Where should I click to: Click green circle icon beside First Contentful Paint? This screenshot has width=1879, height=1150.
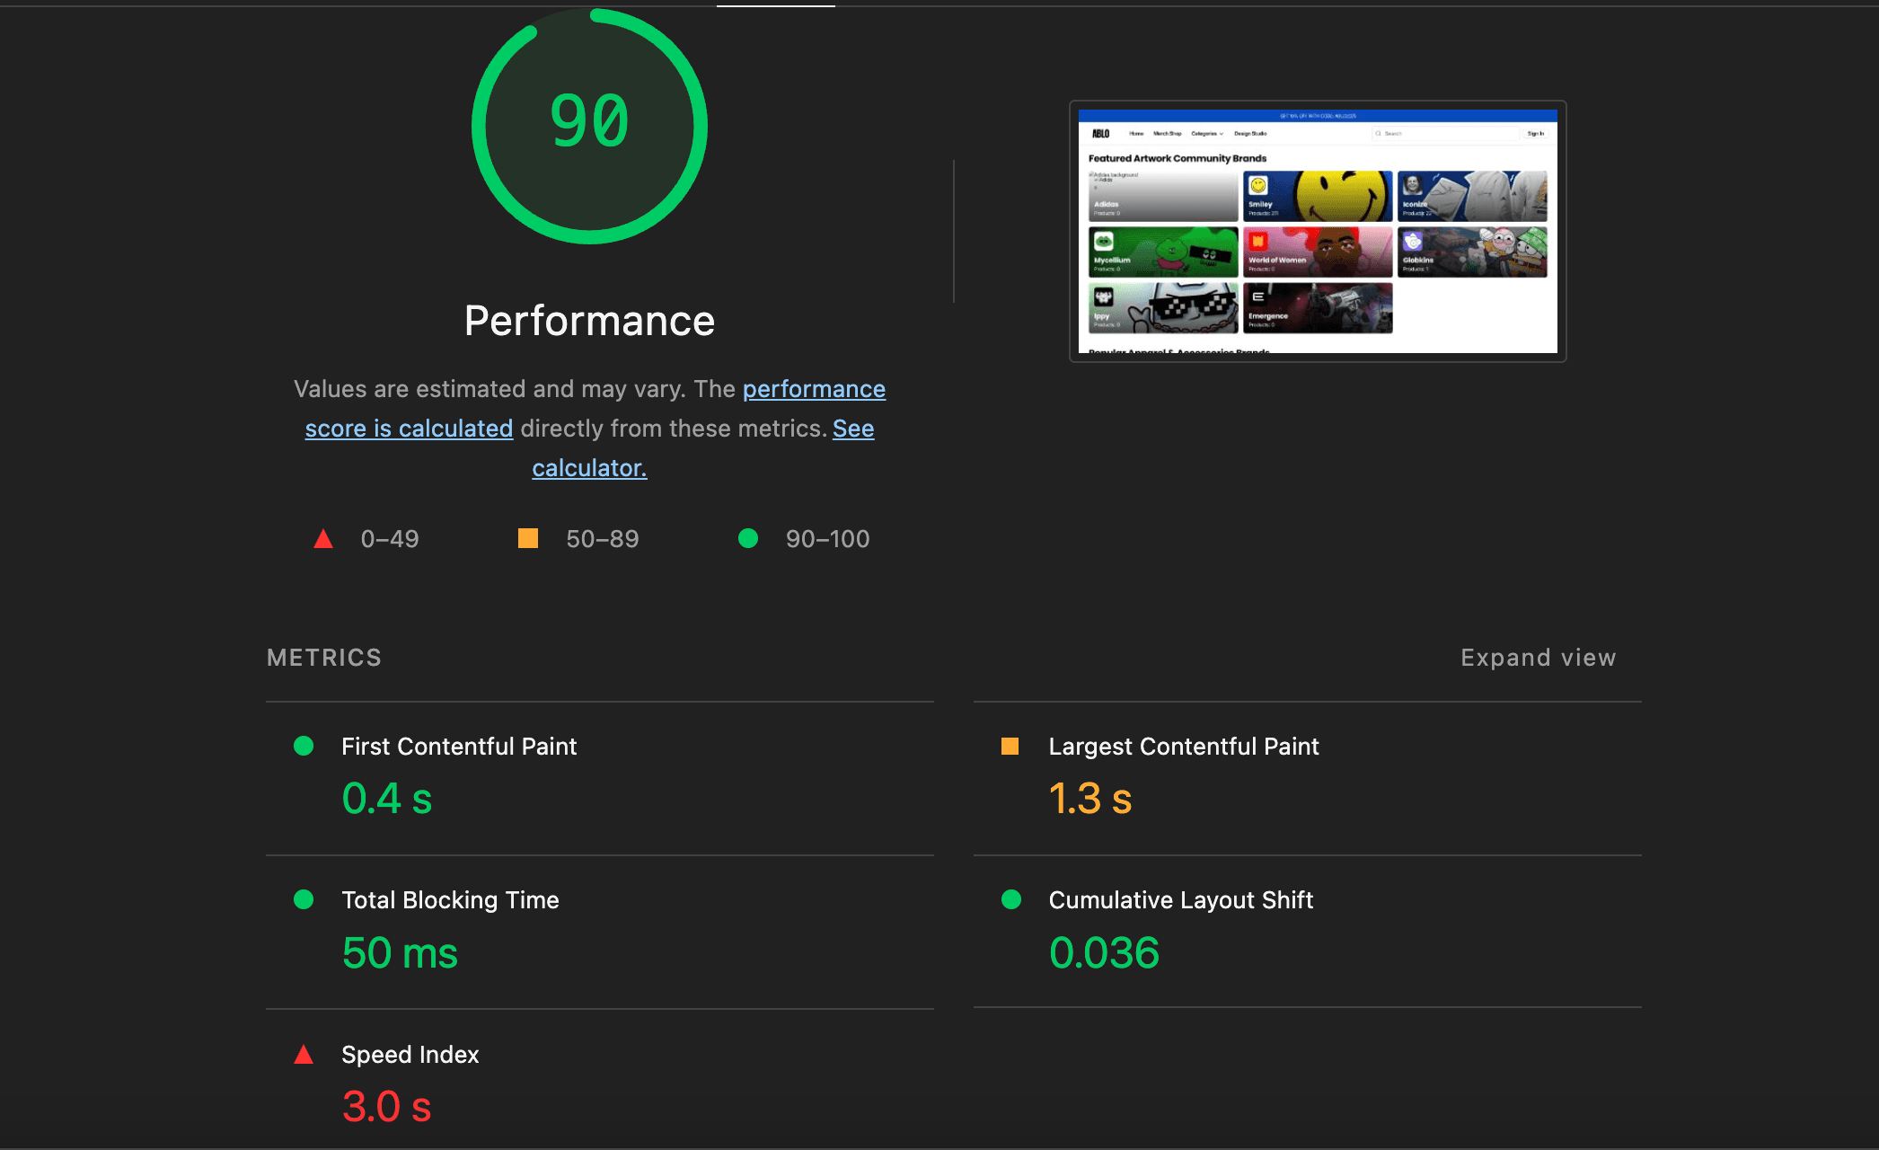[x=304, y=746]
